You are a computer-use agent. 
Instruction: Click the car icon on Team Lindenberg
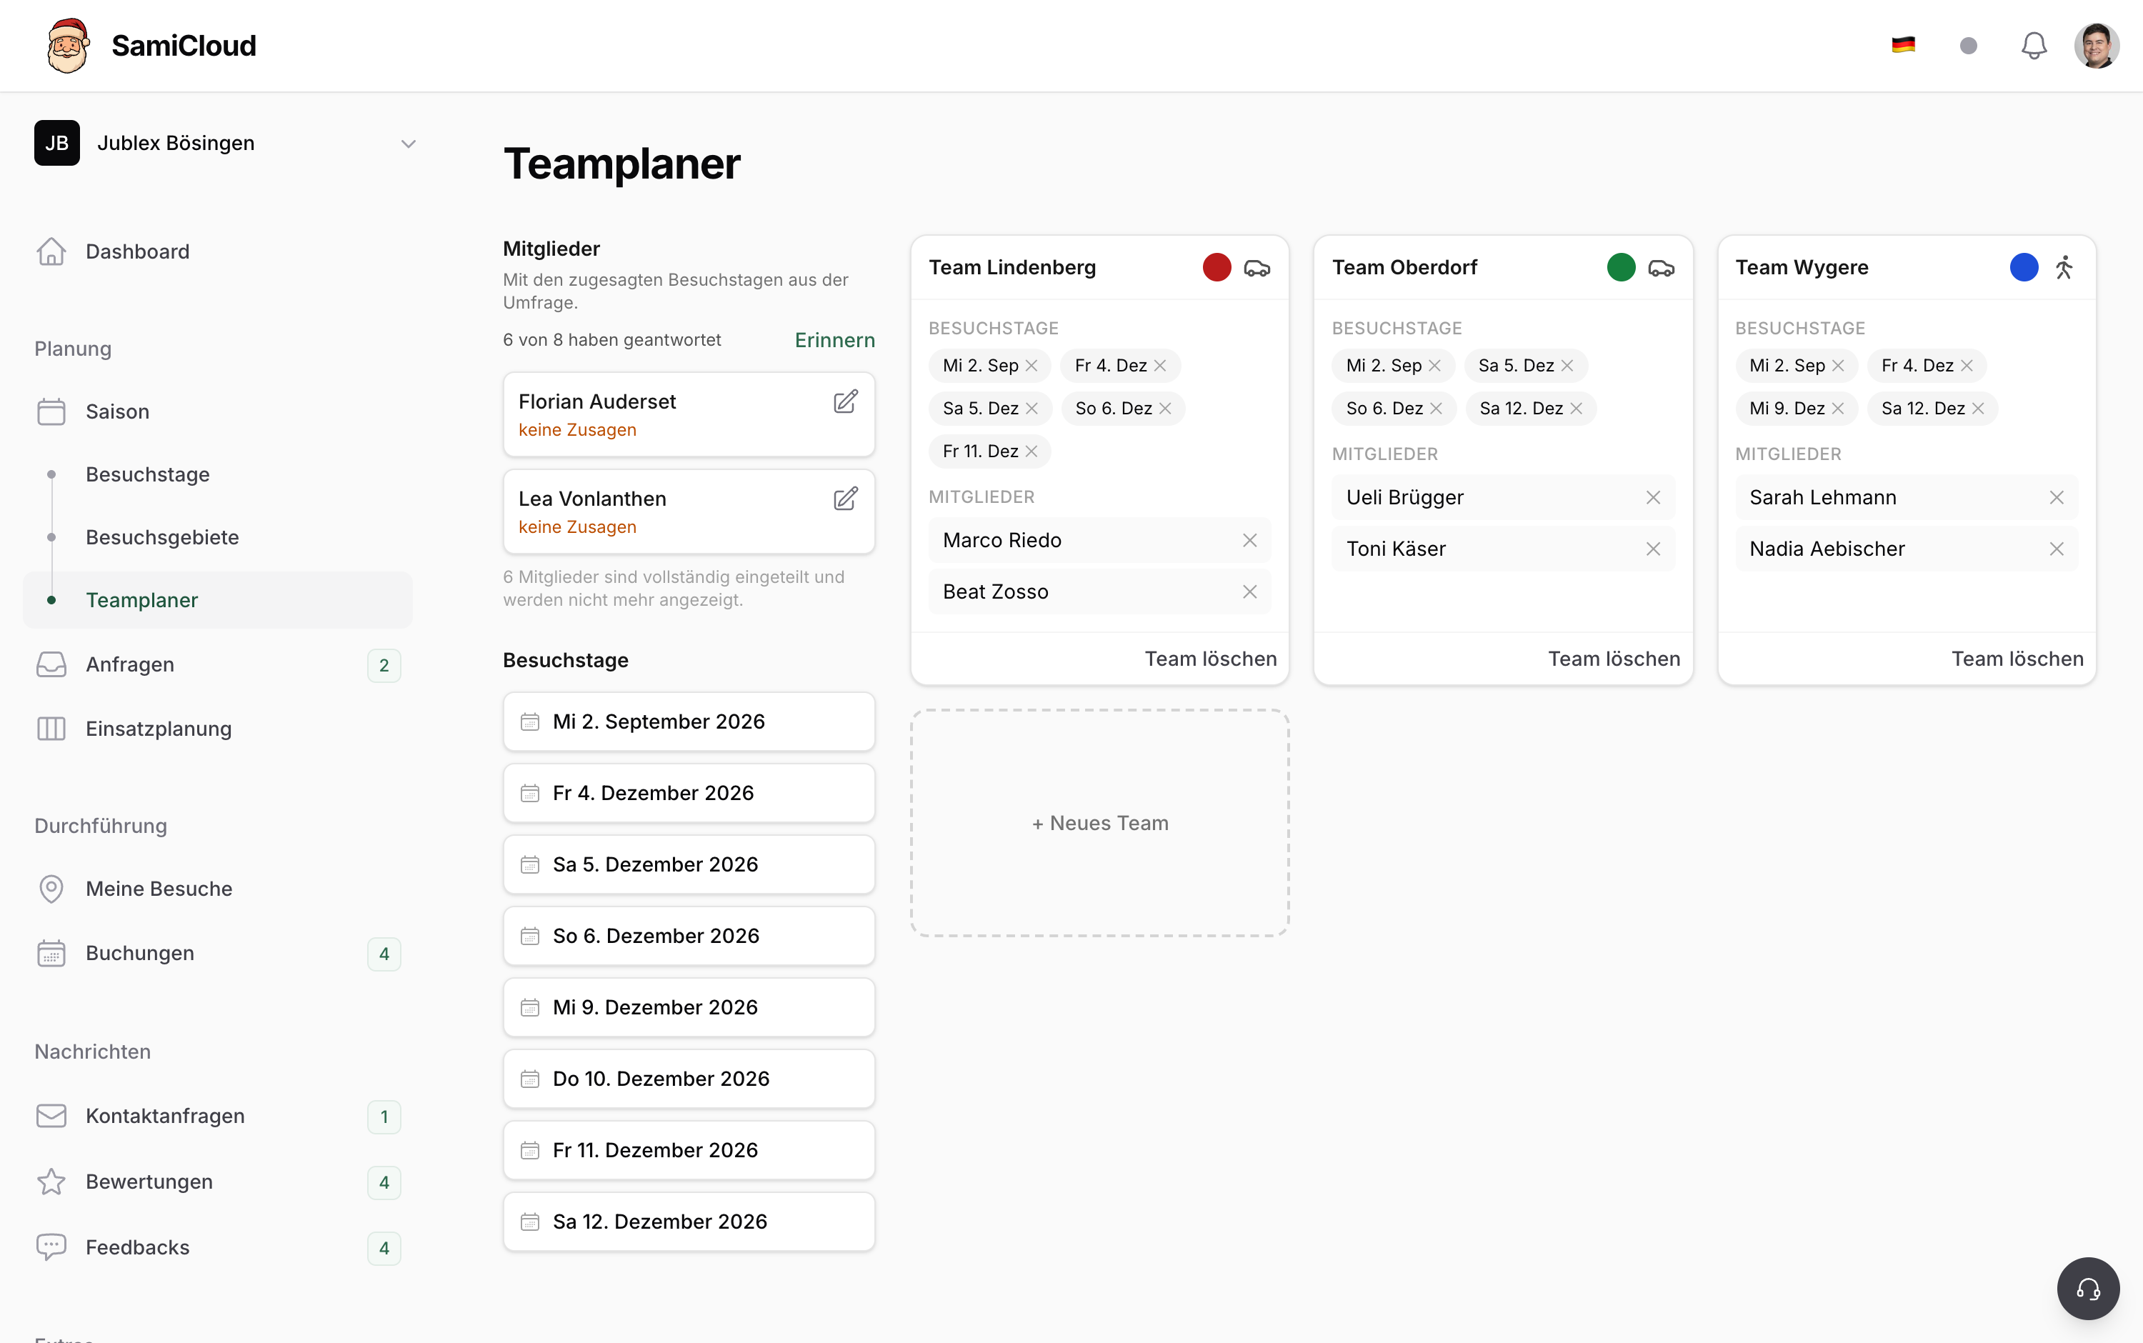[1257, 267]
